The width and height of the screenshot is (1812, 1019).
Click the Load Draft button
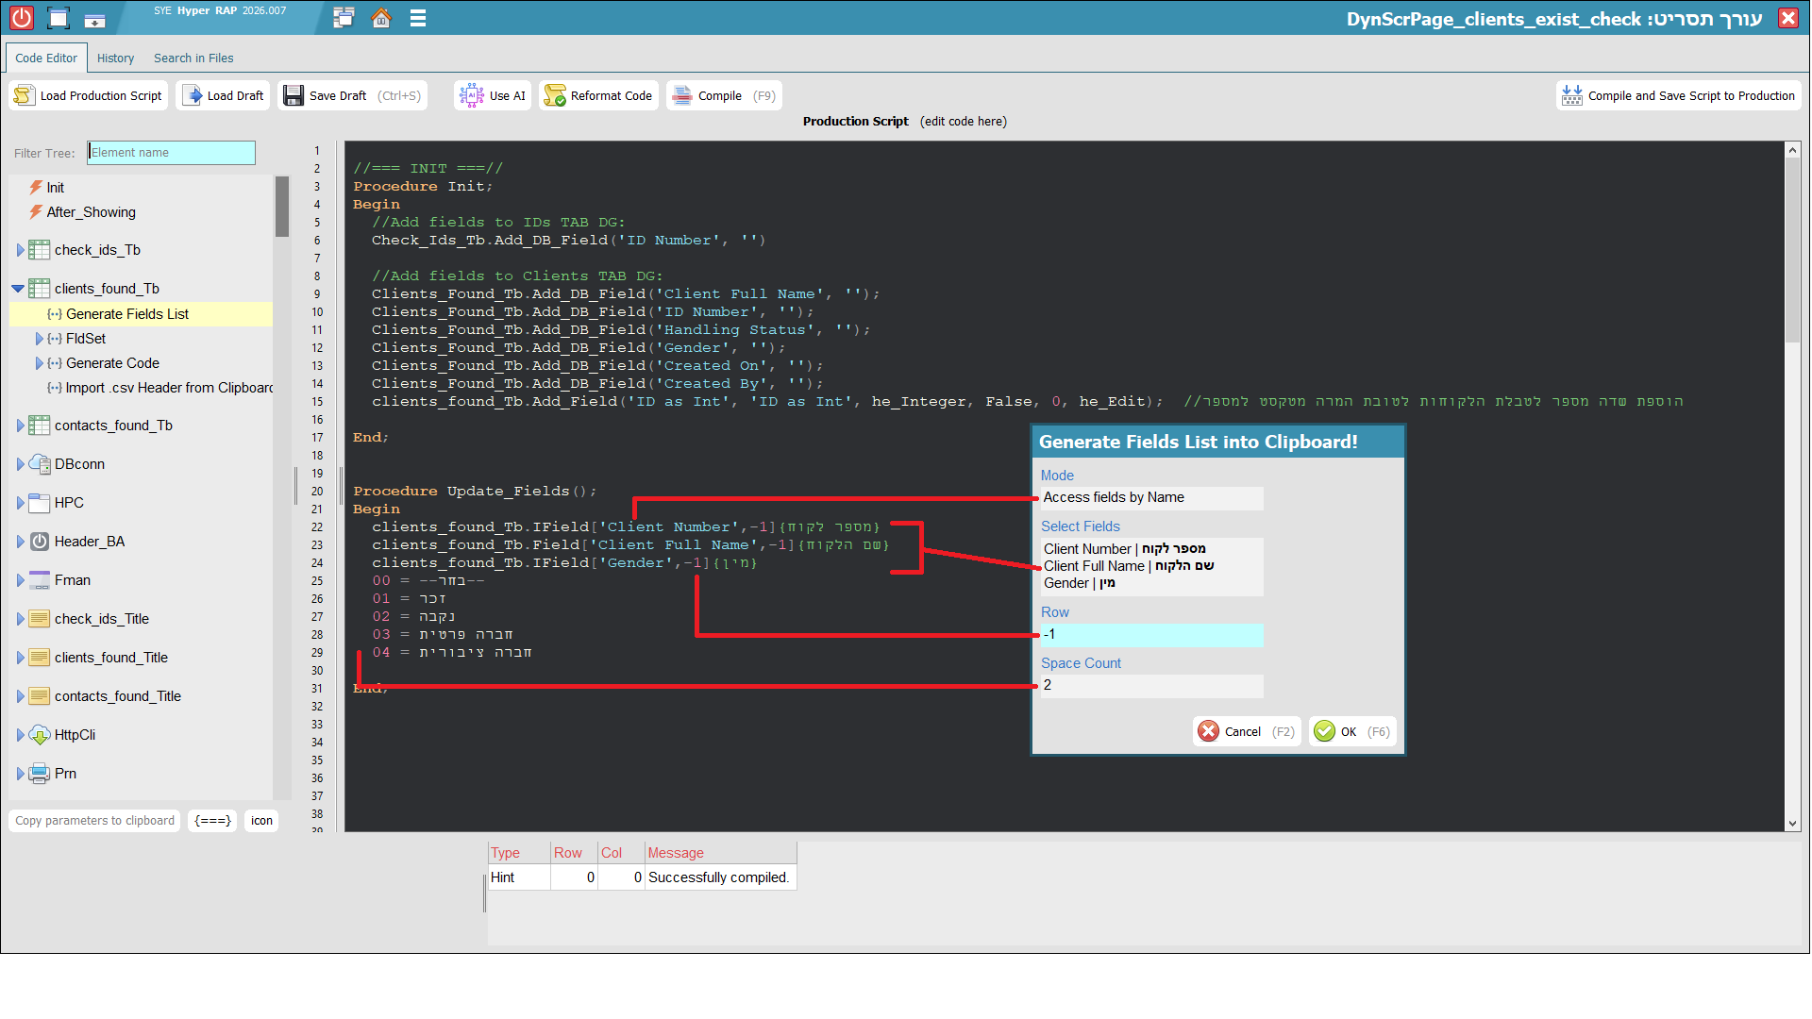click(225, 95)
